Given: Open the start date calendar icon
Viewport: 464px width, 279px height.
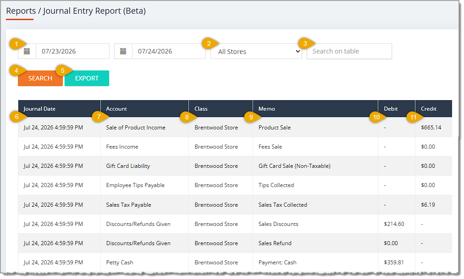Looking at the screenshot, I should click(27, 51).
